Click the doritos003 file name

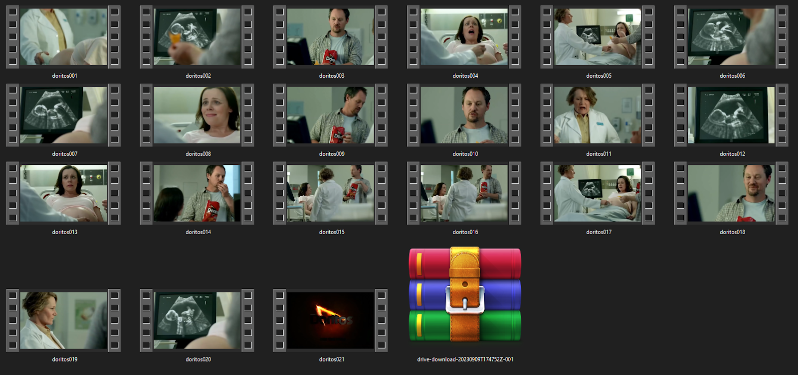click(332, 76)
